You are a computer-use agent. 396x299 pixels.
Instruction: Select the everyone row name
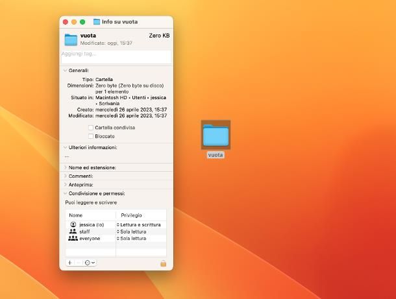pyautogui.click(x=90, y=239)
